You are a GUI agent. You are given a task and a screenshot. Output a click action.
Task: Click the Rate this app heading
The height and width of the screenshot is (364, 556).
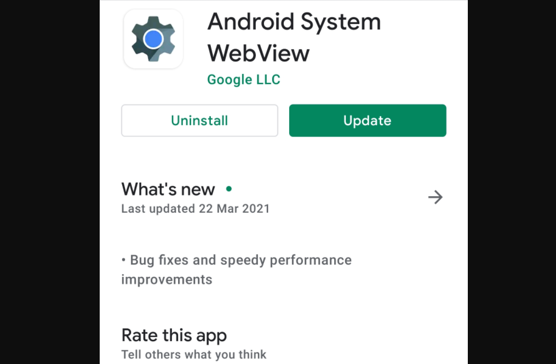point(174,335)
